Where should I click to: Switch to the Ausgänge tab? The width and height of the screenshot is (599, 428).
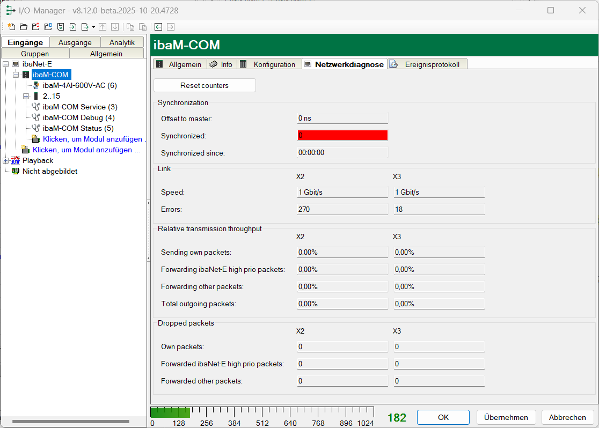click(x=75, y=42)
